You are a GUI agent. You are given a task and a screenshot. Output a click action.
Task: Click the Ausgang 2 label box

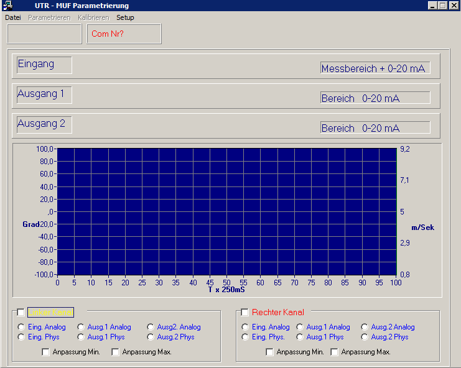point(44,125)
